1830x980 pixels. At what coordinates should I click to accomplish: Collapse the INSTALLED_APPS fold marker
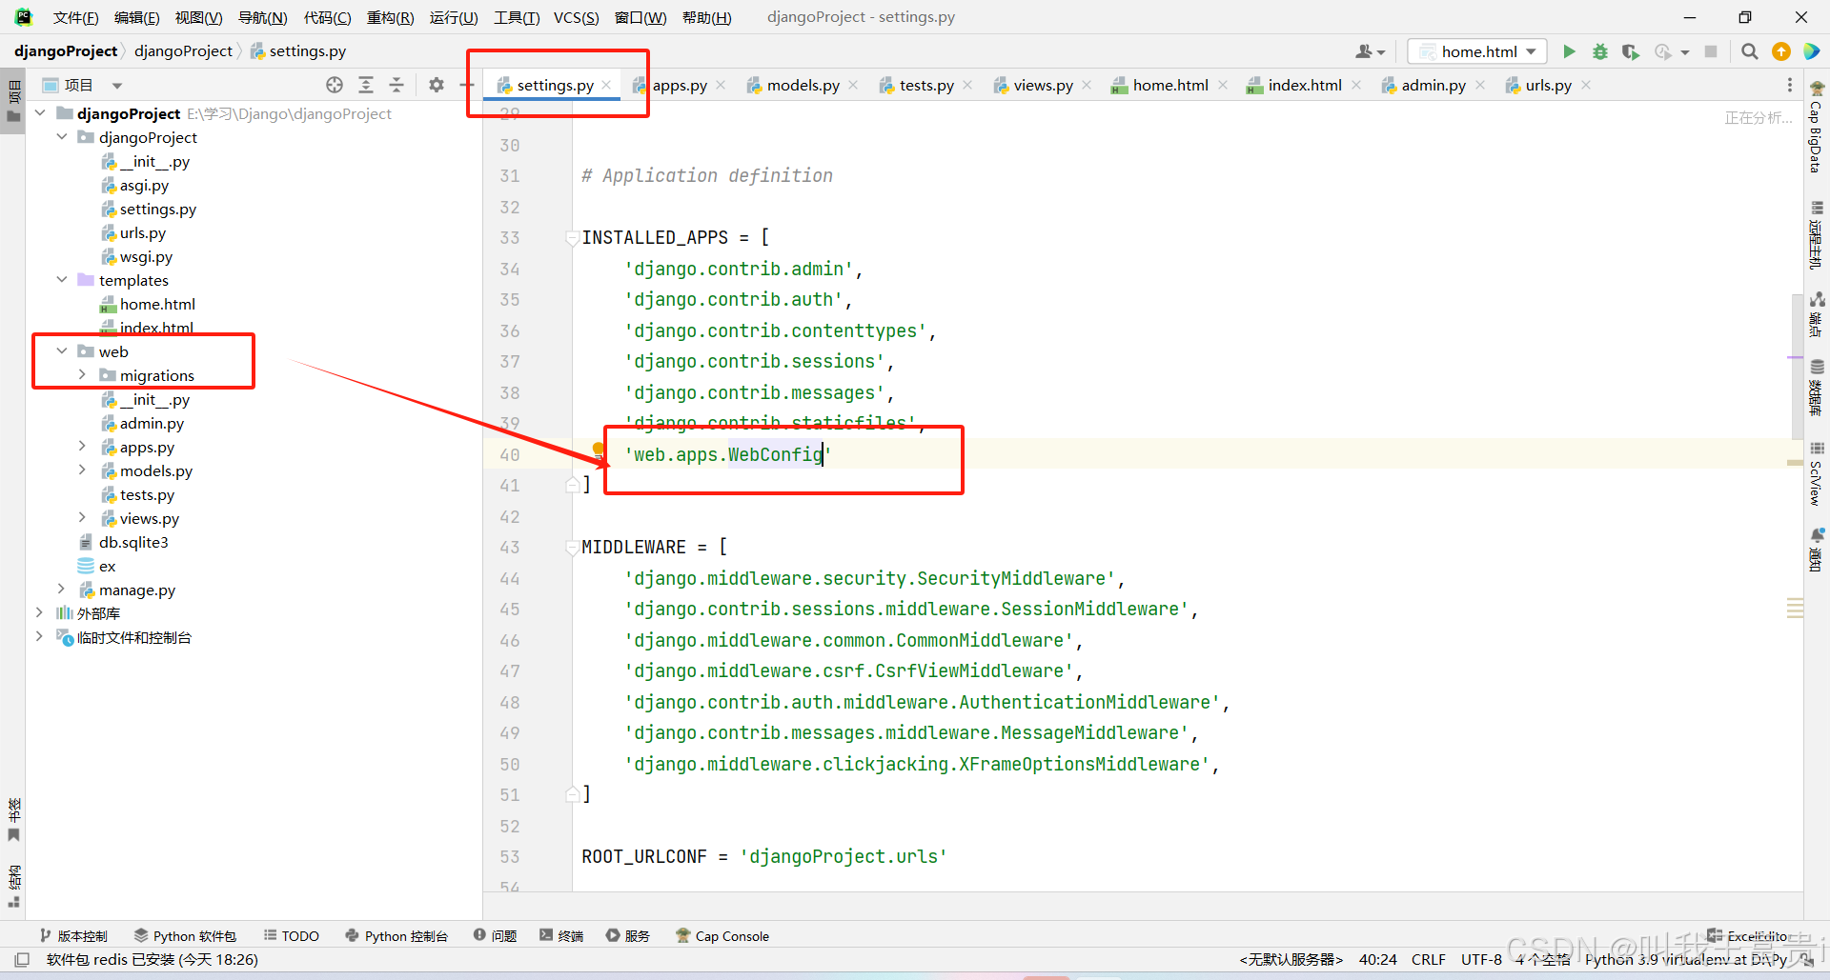[x=572, y=237]
